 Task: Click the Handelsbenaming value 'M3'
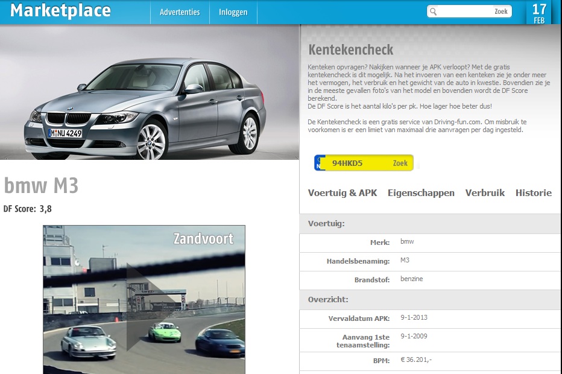pos(405,260)
